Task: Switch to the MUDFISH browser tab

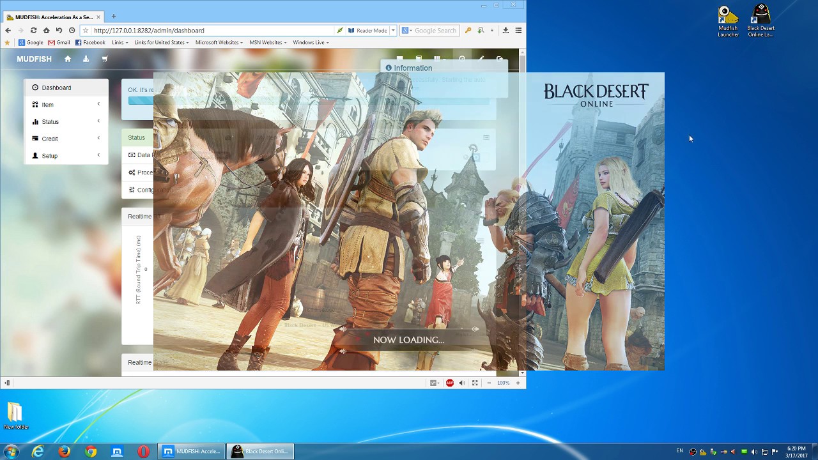Action: pos(54,17)
